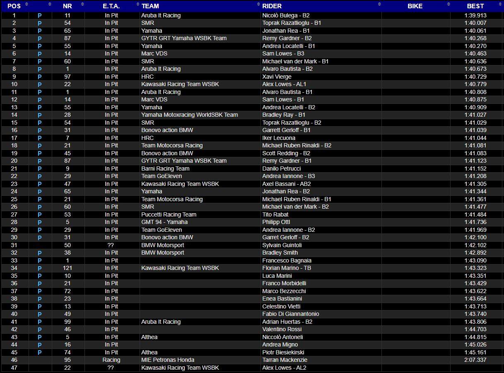Click rider Enea Bastianini
Screen dimensions: 504x373
pyautogui.click(x=282, y=299)
